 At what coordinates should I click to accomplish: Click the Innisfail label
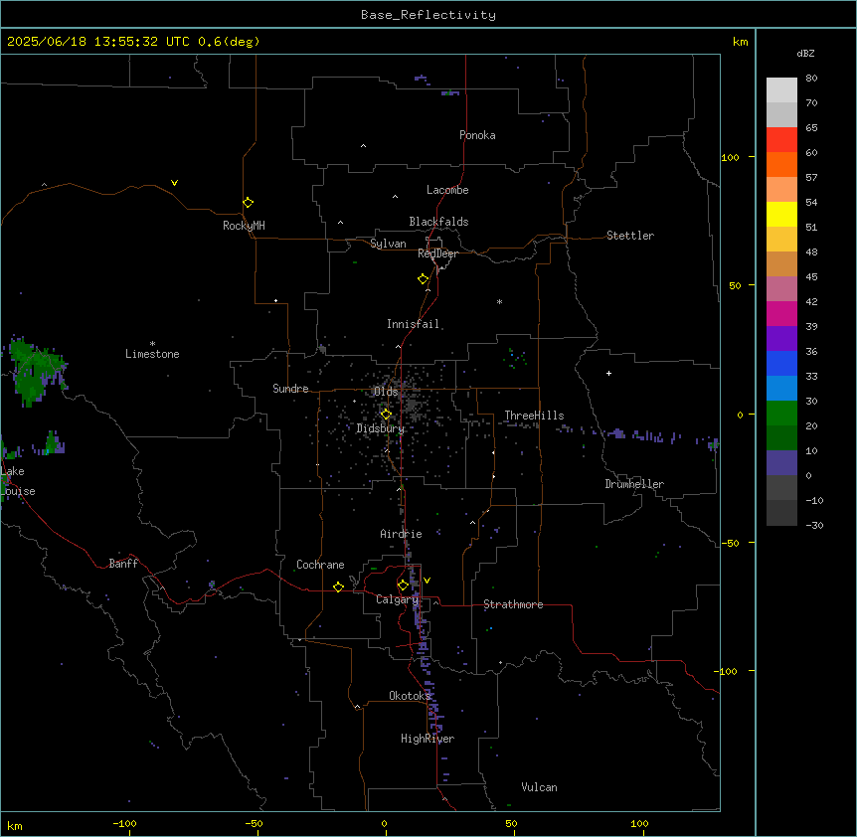[413, 324]
